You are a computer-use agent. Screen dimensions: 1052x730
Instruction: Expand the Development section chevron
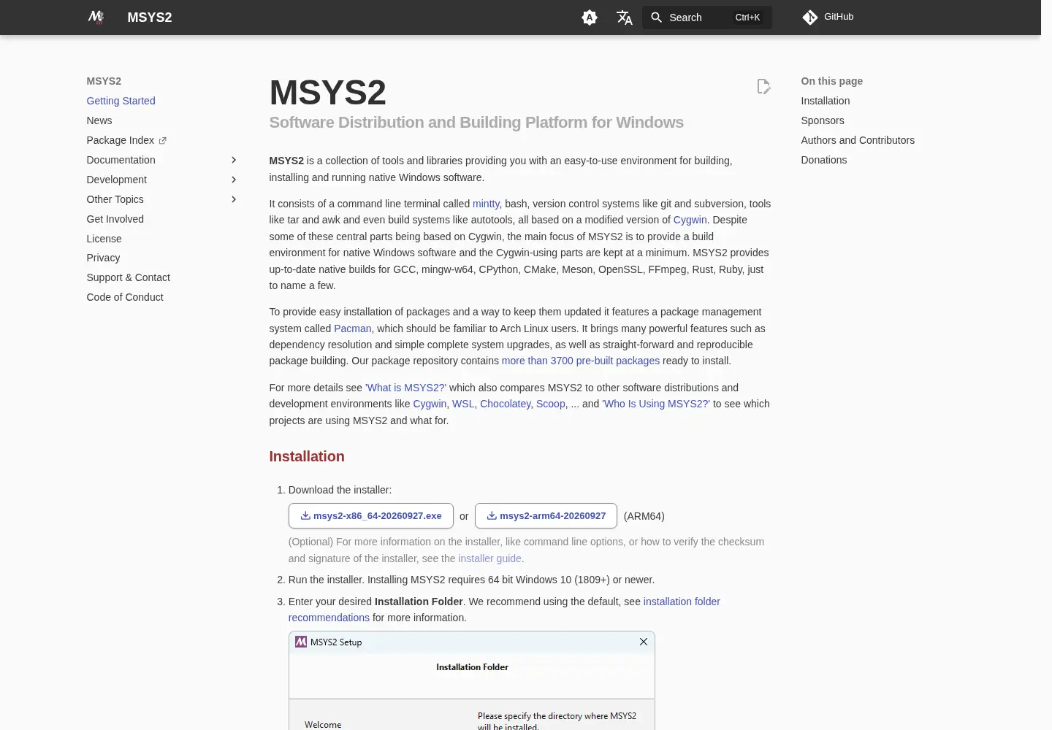pos(234,180)
